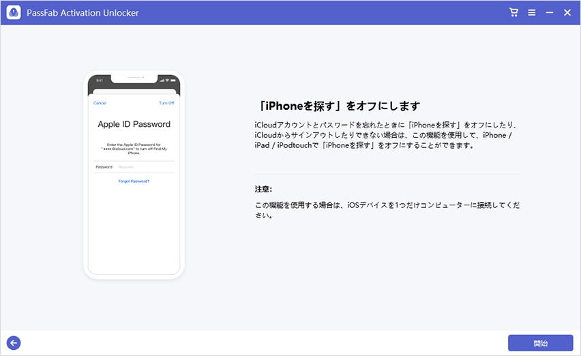Click Forgot Password? in phone illustration
This screenshot has width=581, height=356.
134,181
